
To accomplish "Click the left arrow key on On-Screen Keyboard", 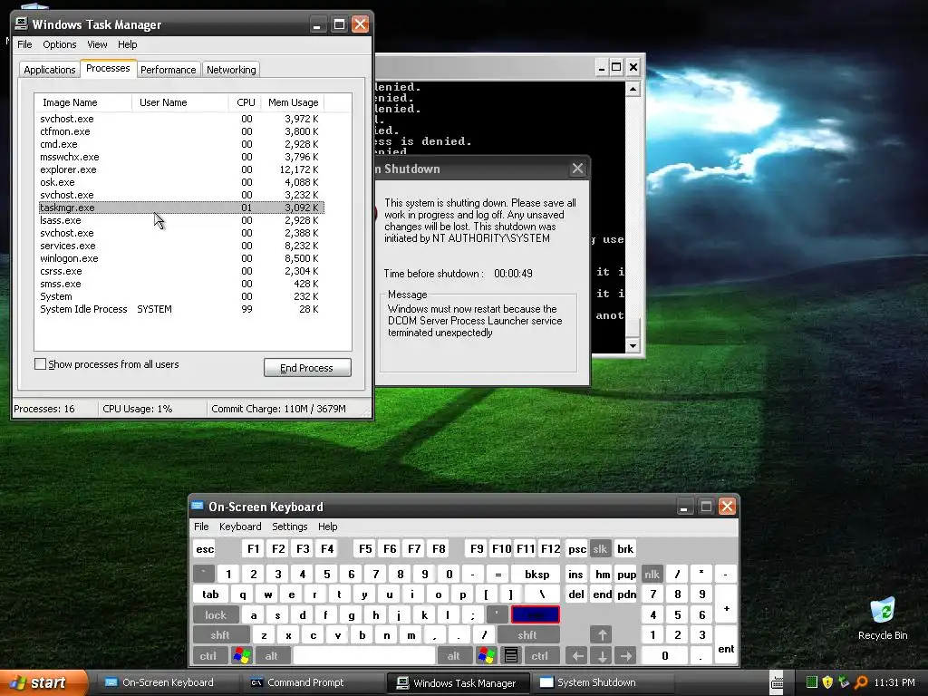I will click(577, 656).
